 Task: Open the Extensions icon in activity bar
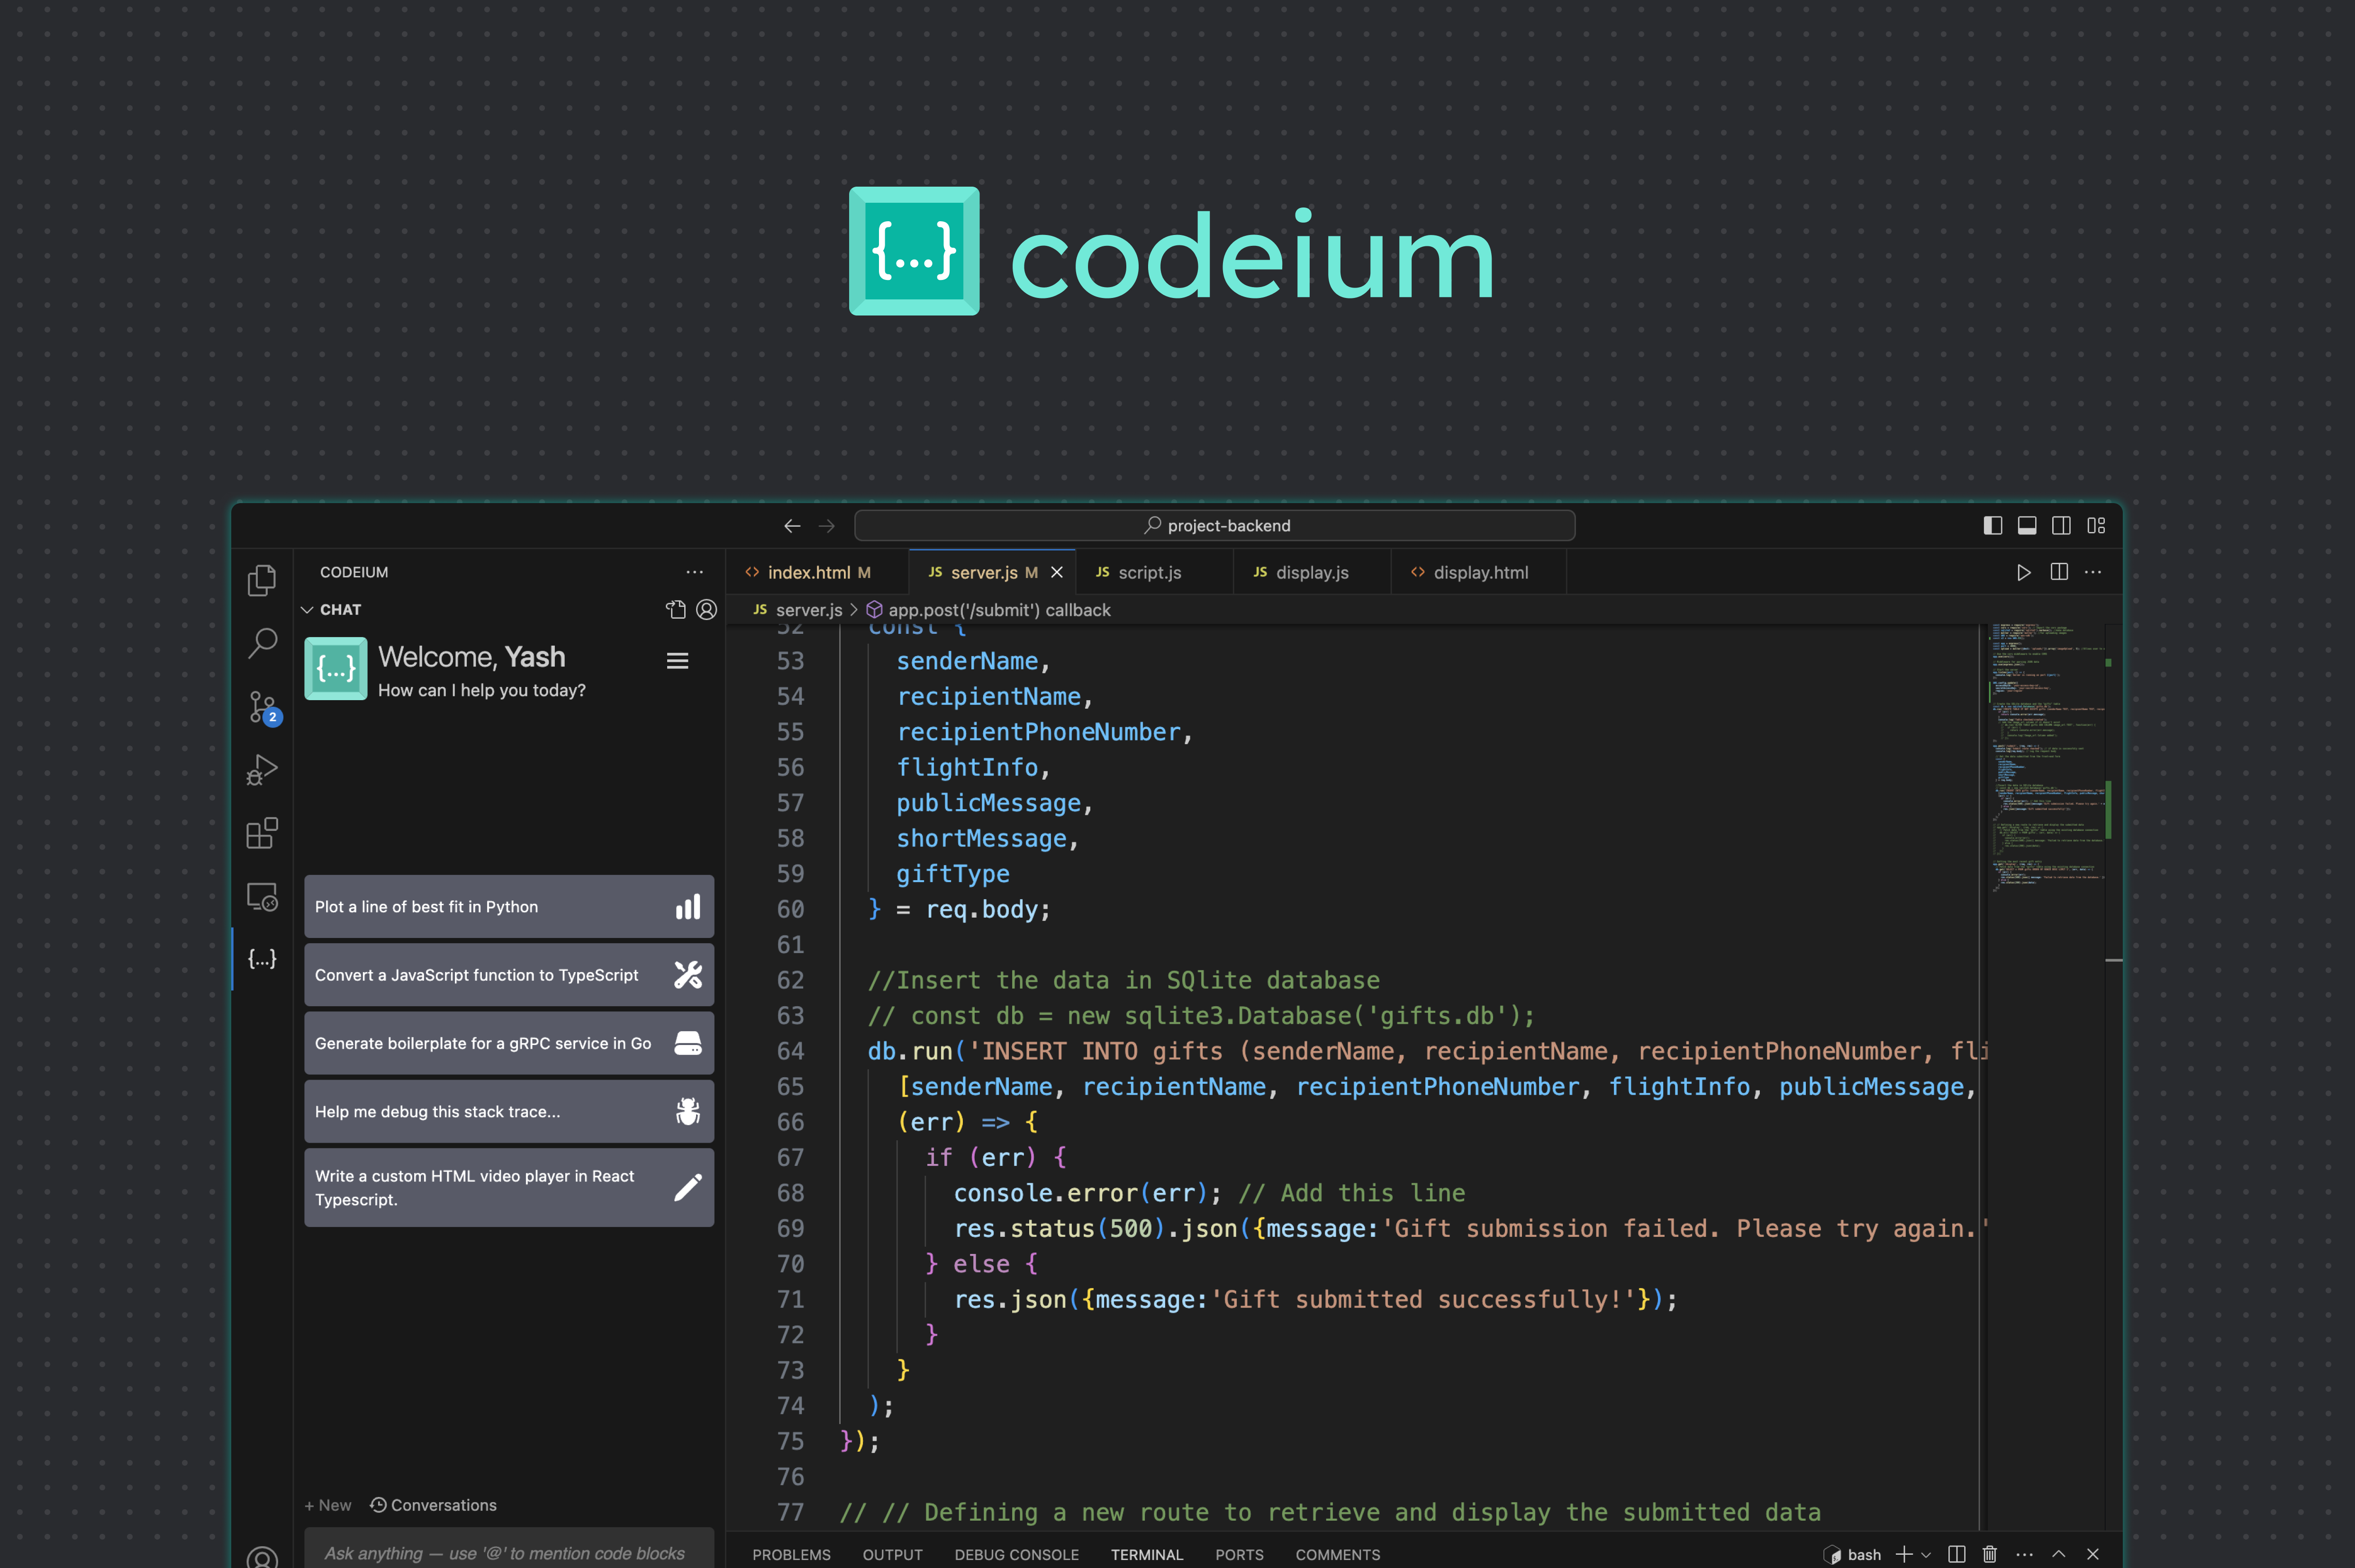point(262,833)
